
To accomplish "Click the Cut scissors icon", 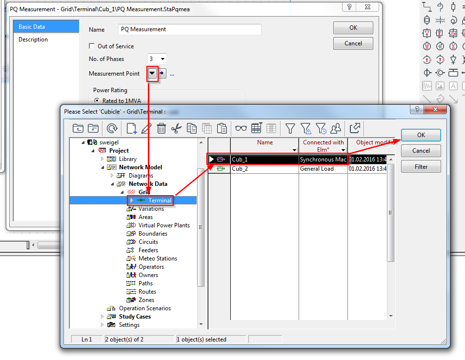I will (x=177, y=128).
